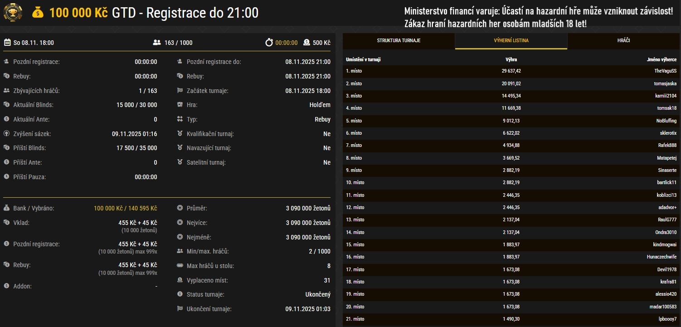
Task: Click the poker trophy chip logo
Action: tap(13, 12)
